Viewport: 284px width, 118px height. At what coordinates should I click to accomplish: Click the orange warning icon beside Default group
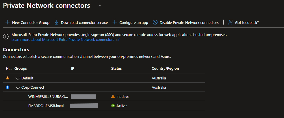click(8, 78)
